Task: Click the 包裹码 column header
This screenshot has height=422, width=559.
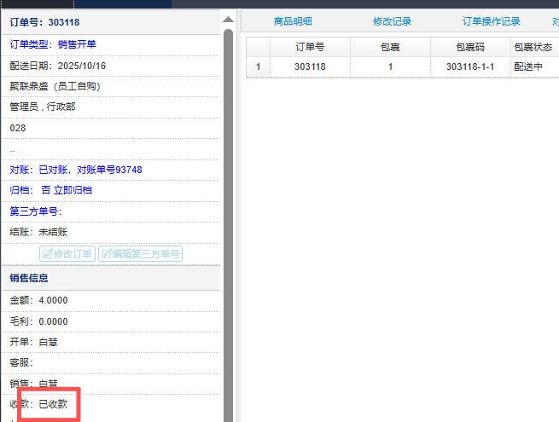Action: point(469,47)
